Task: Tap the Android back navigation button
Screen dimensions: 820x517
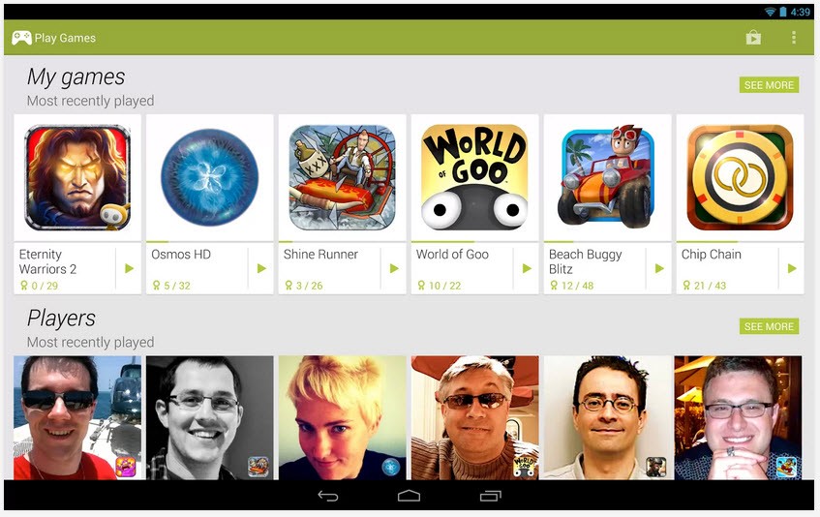Action: (x=328, y=496)
